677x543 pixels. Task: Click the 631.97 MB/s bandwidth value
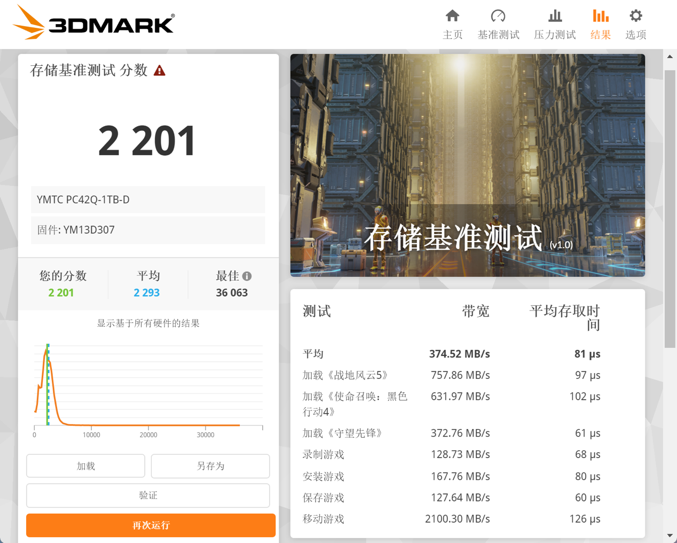(x=460, y=397)
